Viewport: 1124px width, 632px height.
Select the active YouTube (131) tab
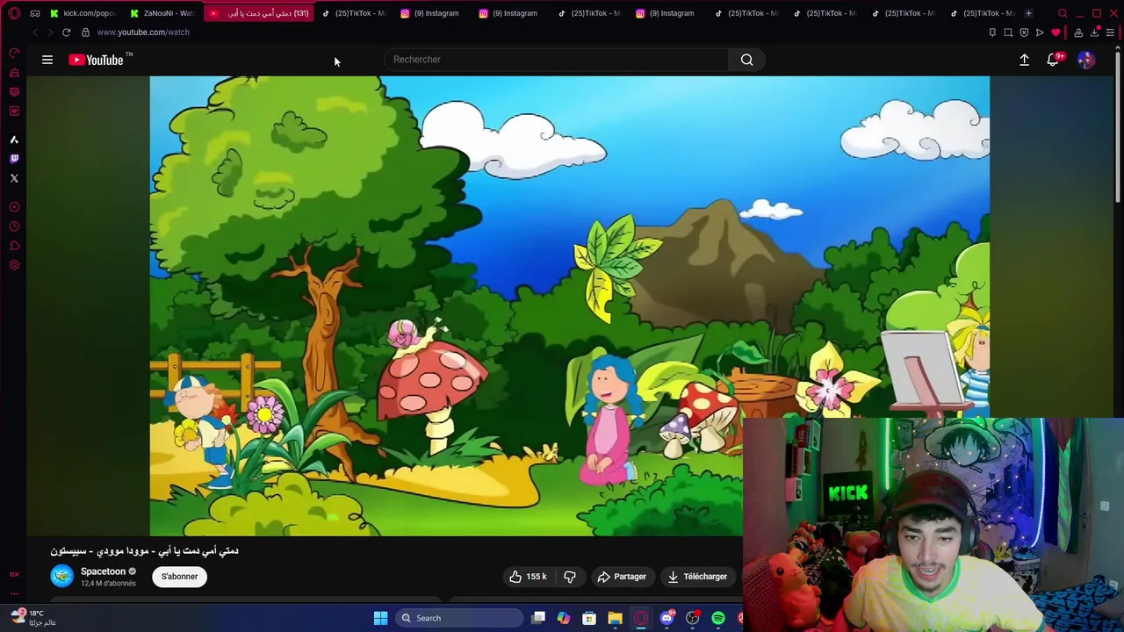click(261, 13)
